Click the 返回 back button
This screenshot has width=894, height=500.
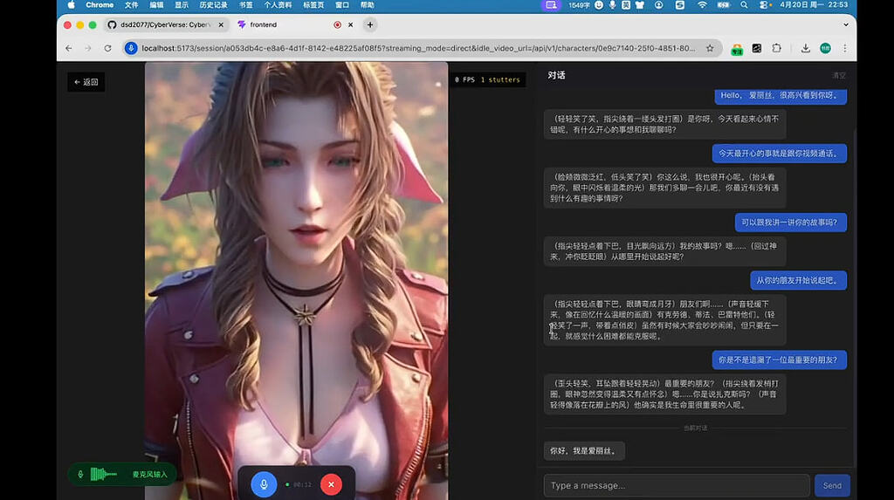86,82
